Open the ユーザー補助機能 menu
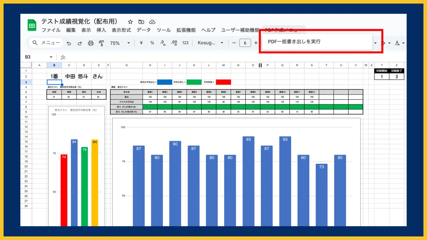Viewport: 427px width, 240px height. (240, 30)
